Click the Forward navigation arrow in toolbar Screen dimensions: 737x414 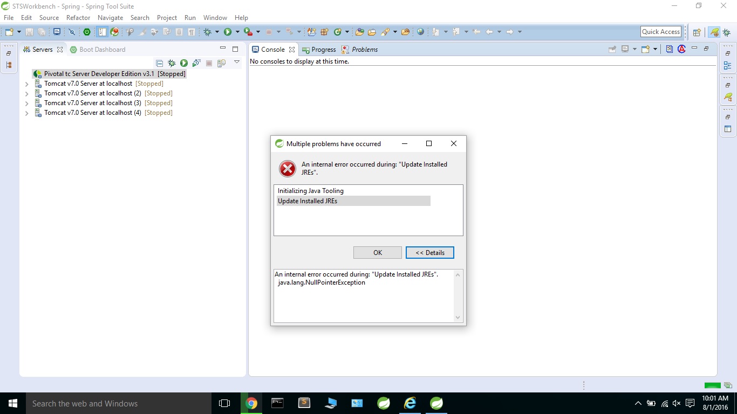pos(509,32)
